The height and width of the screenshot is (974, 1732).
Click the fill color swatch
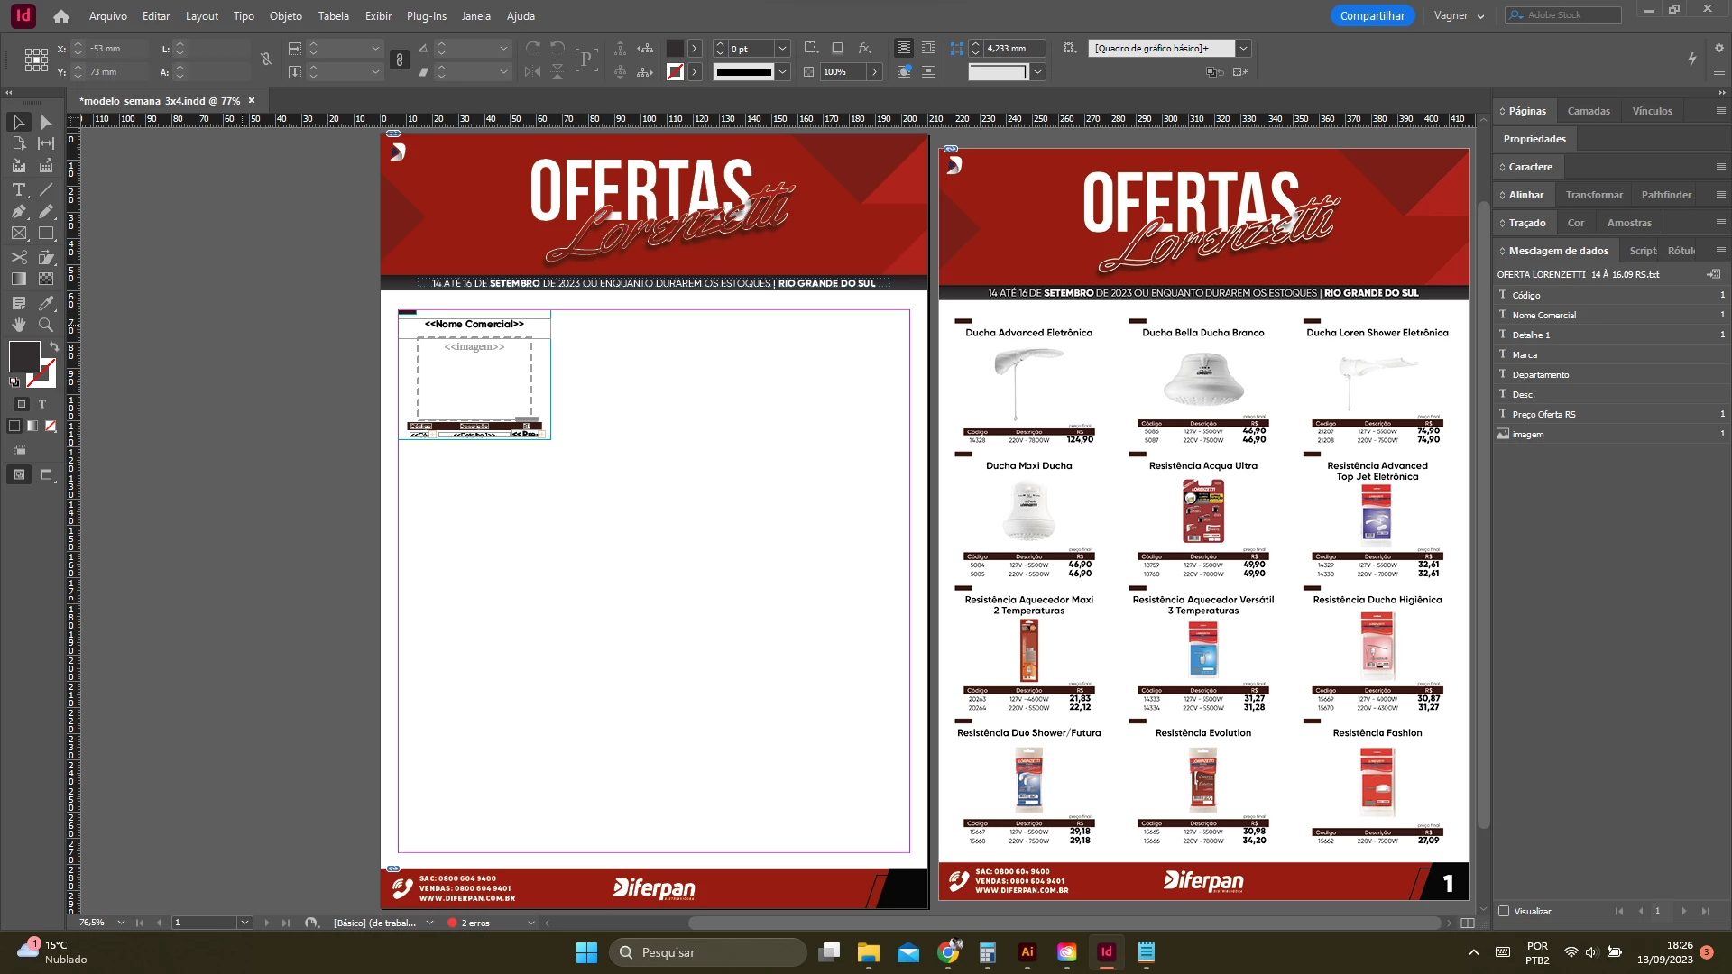pyautogui.click(x=24, y=356)
